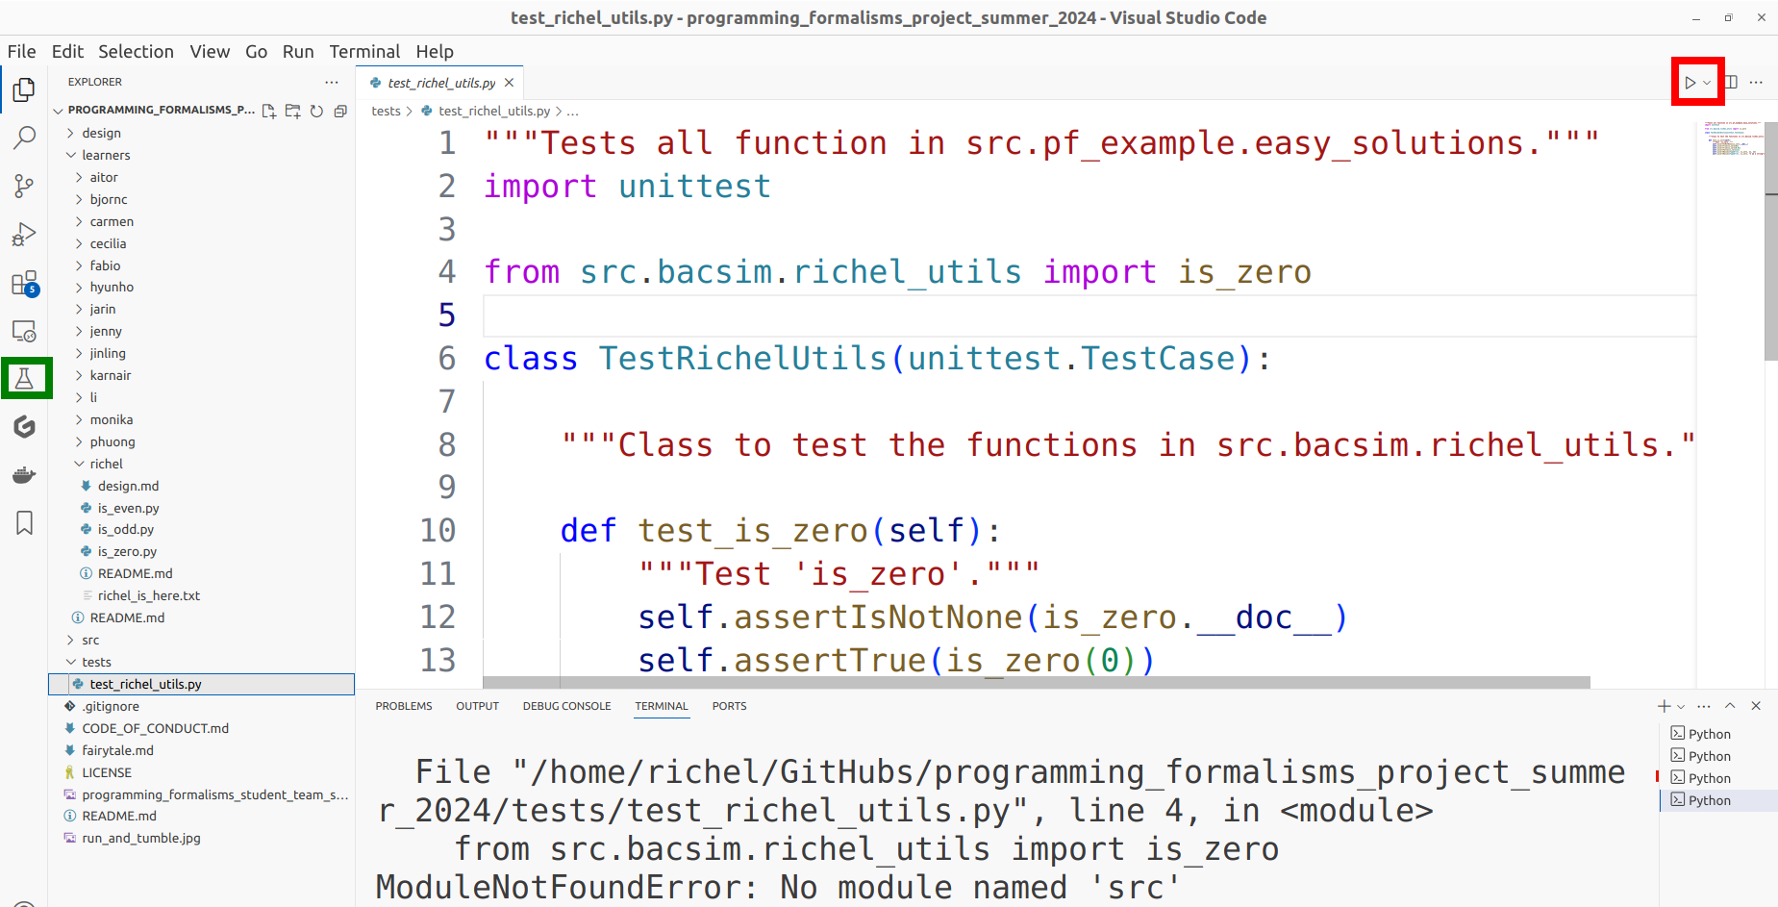Open the Docker extension view
This screenshot has height=907, width=1778.
click(24, 473)
